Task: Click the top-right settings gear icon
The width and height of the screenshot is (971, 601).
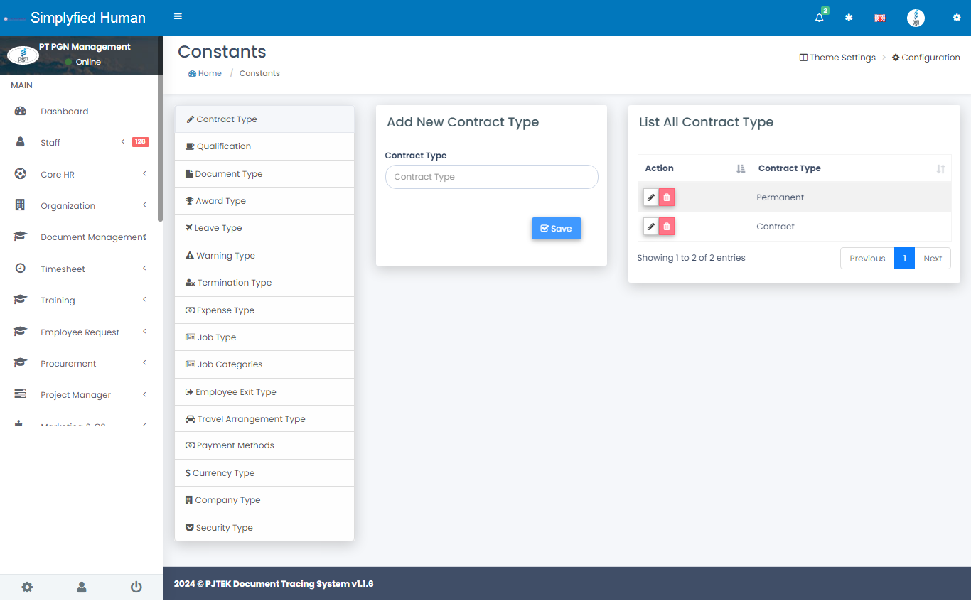Action: (x=956, y=18)
